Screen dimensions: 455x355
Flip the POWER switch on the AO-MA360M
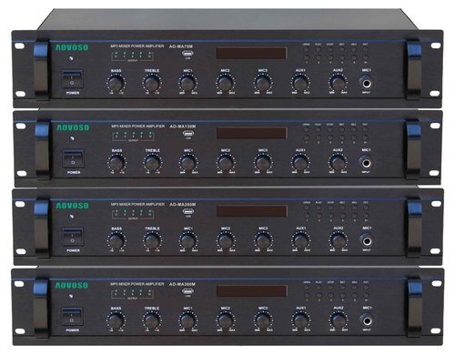click(72, 316)
